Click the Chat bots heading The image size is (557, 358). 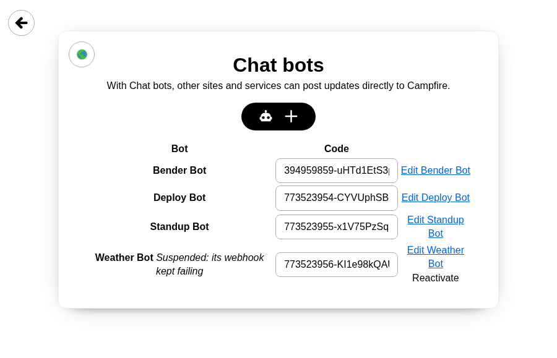pyautogui.click(x=278, y=66)
